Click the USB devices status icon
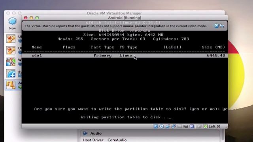This screenshot has width=253, height=142. click(x=168, y=126)
